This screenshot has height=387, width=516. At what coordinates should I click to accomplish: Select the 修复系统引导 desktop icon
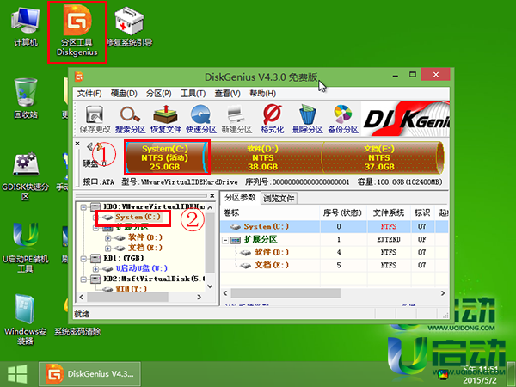129,27
